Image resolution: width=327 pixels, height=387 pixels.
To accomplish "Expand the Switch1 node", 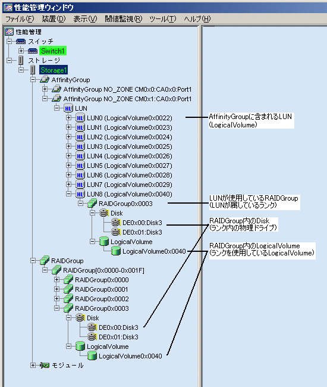I will point(21,51).
